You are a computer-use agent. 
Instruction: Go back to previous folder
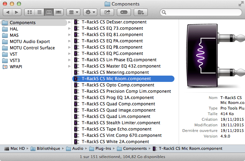pyautogui.click(x=8, y=12)
